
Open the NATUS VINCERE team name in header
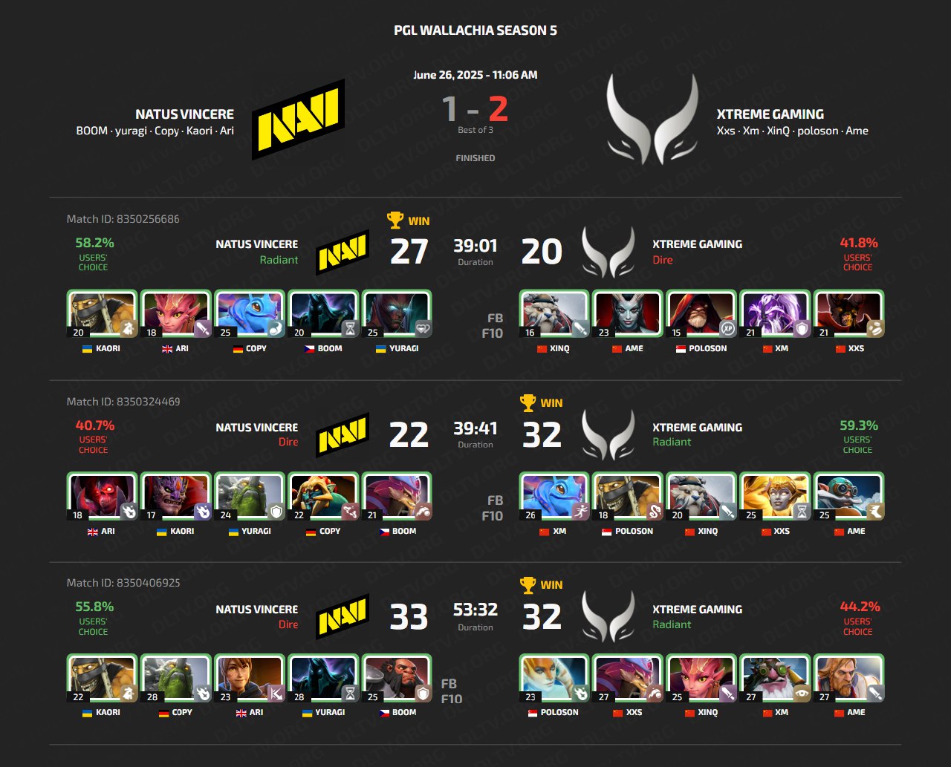tap(184, 114)
